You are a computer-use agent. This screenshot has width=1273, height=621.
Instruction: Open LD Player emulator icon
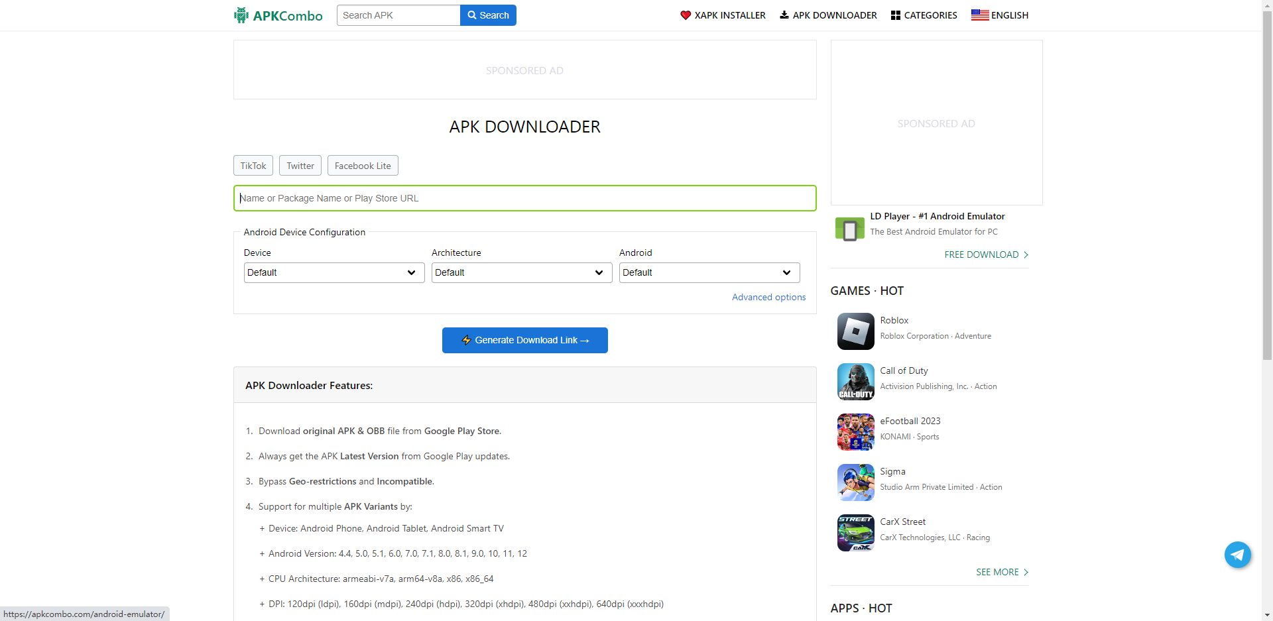(x=850, y=229)
